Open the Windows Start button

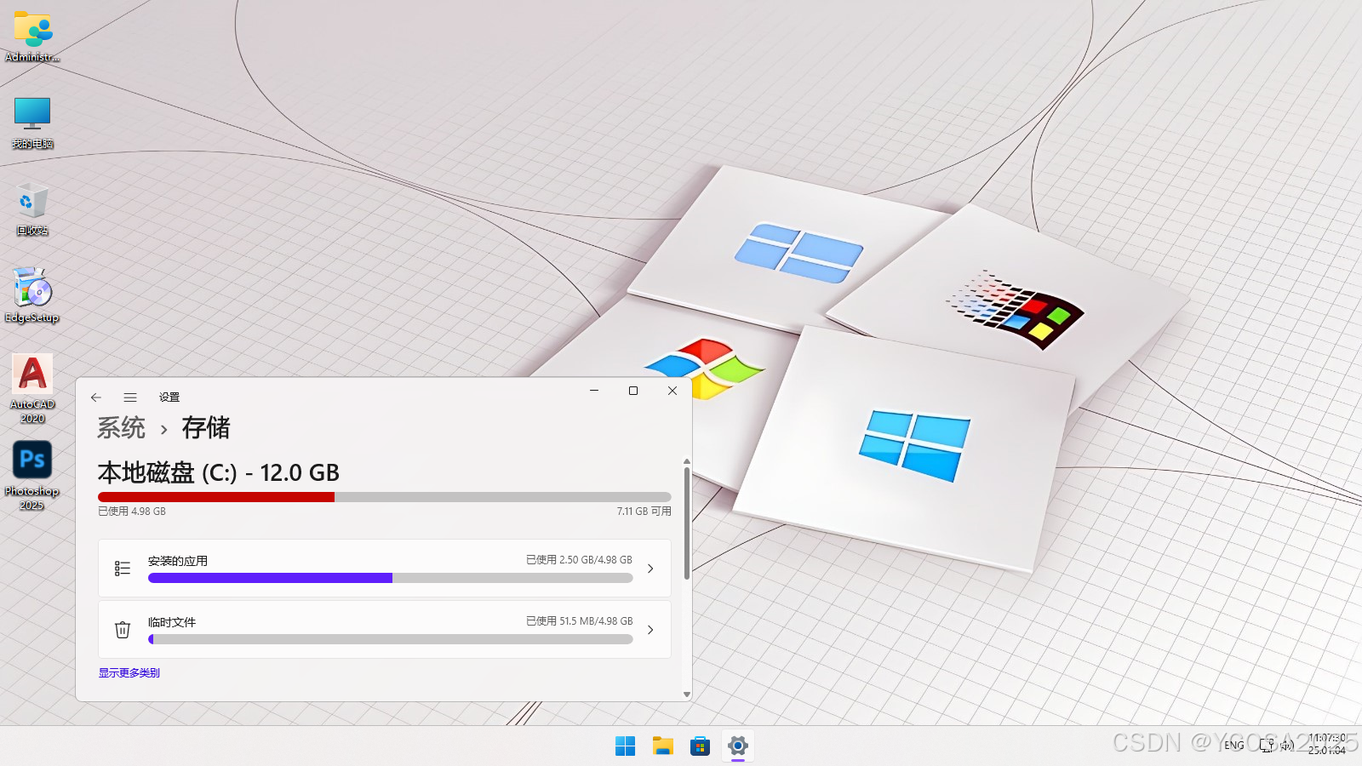pos(626,746)
